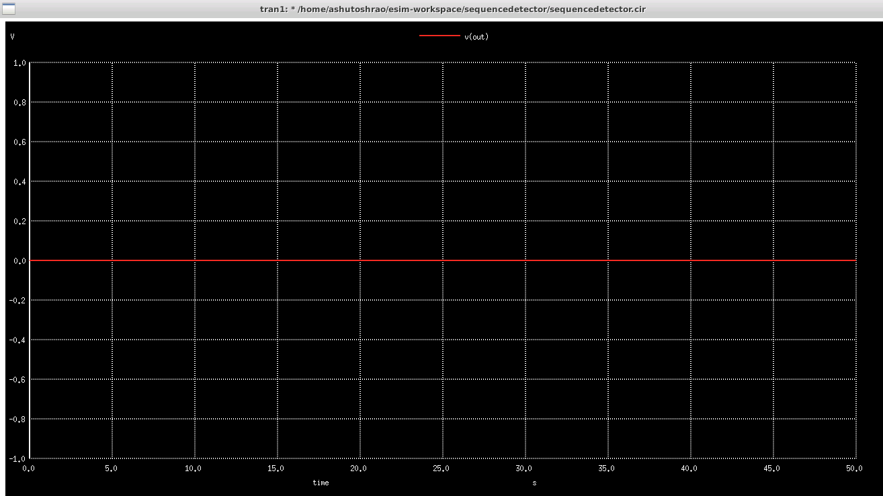Click the 0.2 y-axis label
Image resolution: width=883 pixels, height=496 pixels.
19,221
